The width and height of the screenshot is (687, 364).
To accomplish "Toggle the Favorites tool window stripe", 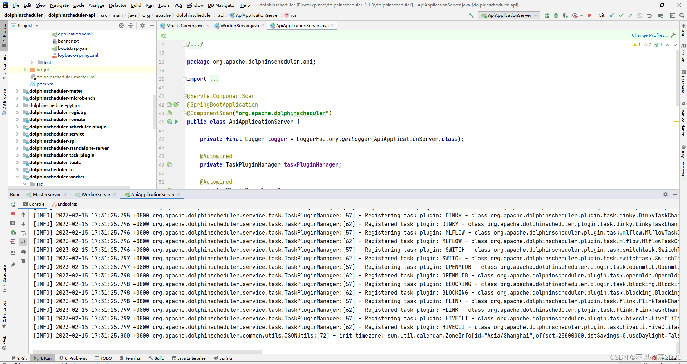I will 4,314.
